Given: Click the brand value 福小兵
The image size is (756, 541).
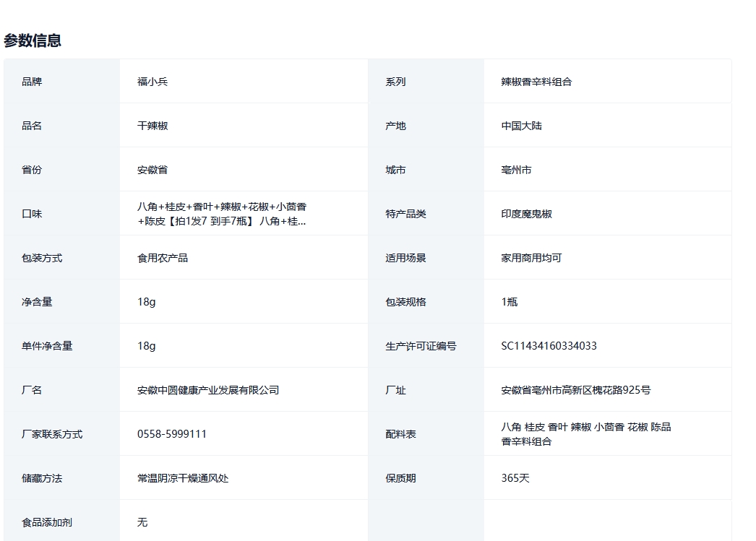Looking at the screenshot, I should point(153,82).
